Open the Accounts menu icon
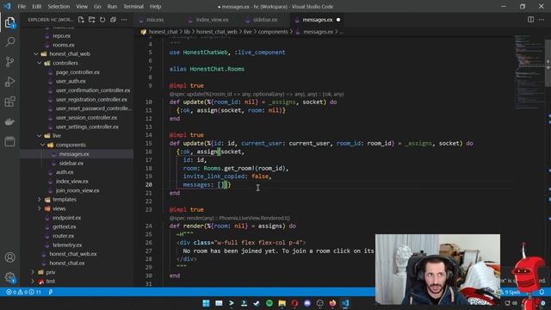The image size is (551, 310). coord(9,257)
